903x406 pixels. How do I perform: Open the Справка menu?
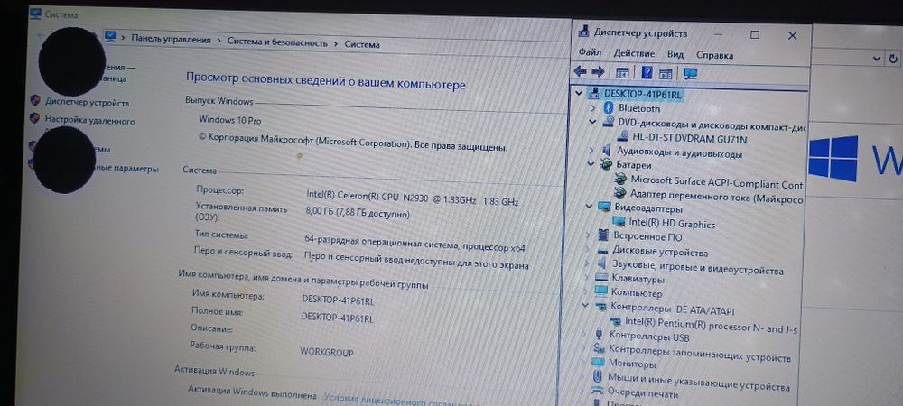pos(714,55)
